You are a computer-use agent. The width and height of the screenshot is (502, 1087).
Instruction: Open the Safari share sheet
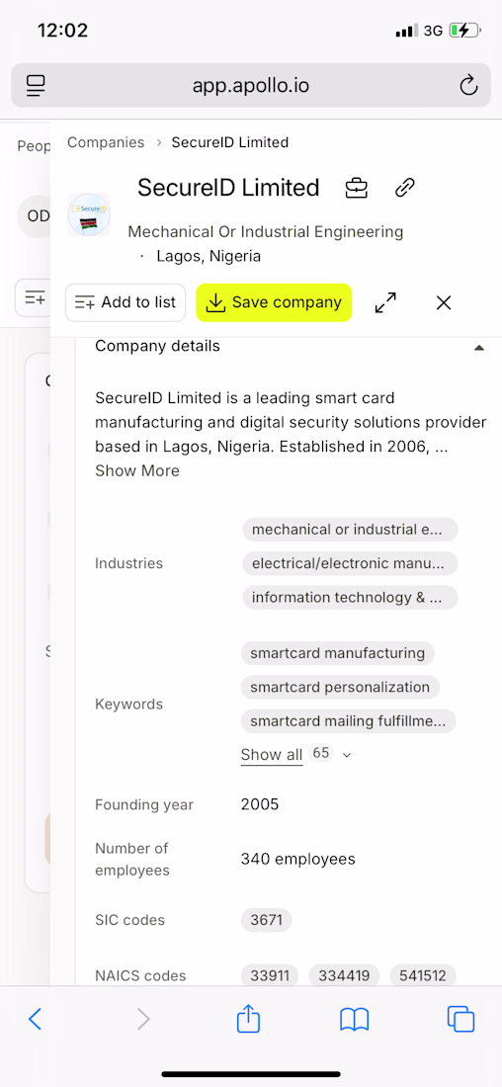pyautogui.click(x=248, y=1019)
